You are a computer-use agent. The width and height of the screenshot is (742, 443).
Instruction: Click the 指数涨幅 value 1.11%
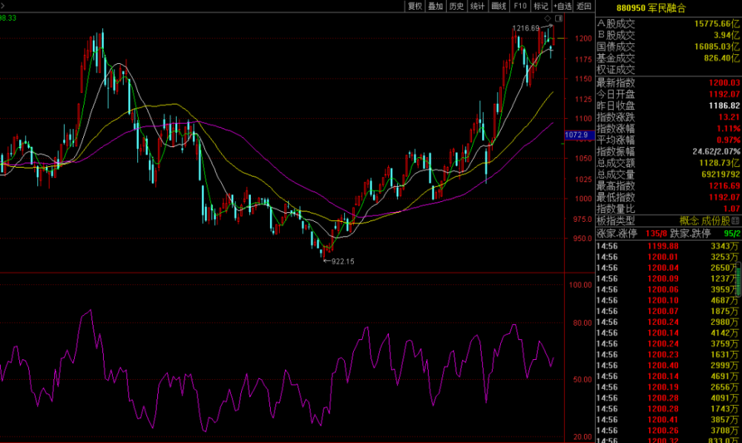pyautogui.click(x=729, y=128)
